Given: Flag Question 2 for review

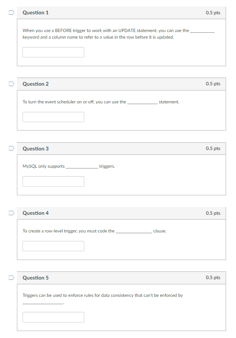Looking at the screenshot, I should coord(11,83).
